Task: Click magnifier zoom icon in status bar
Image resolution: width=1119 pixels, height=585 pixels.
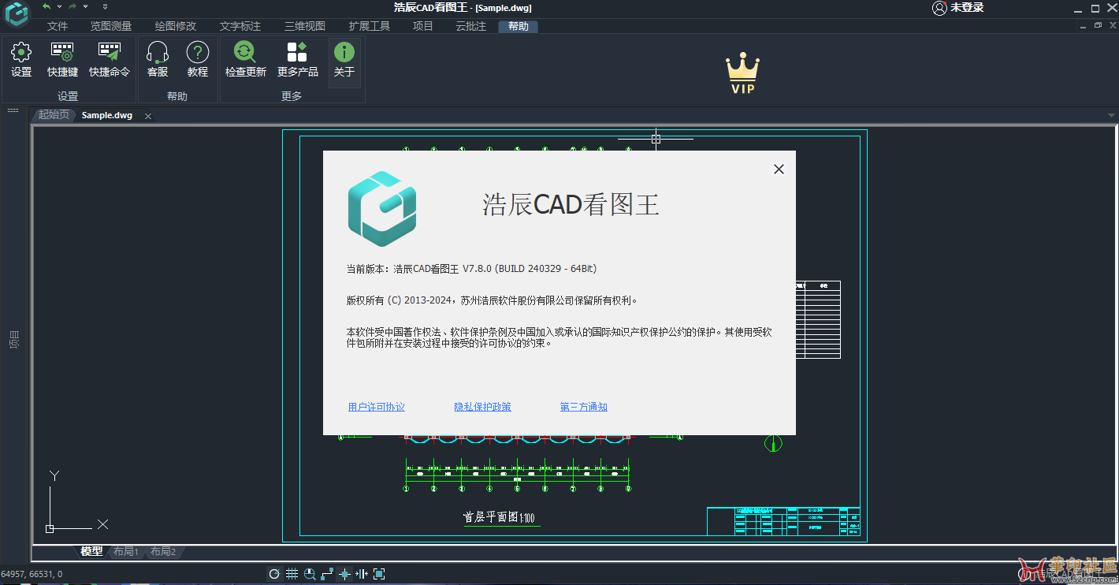Action: point(310,574)
